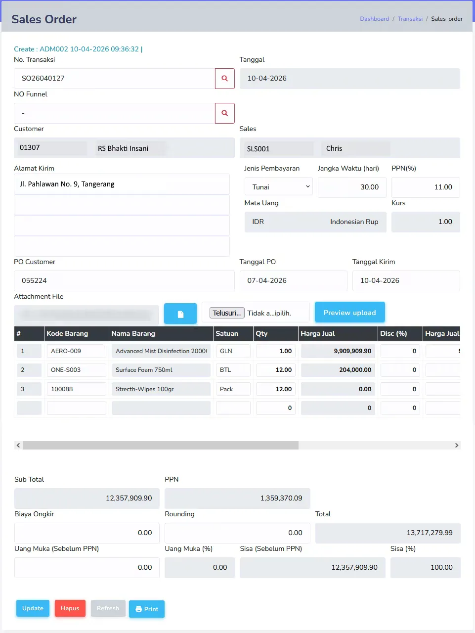Click Nama Barang Advanced Mist Disinfection

click(x=161, y=351)
